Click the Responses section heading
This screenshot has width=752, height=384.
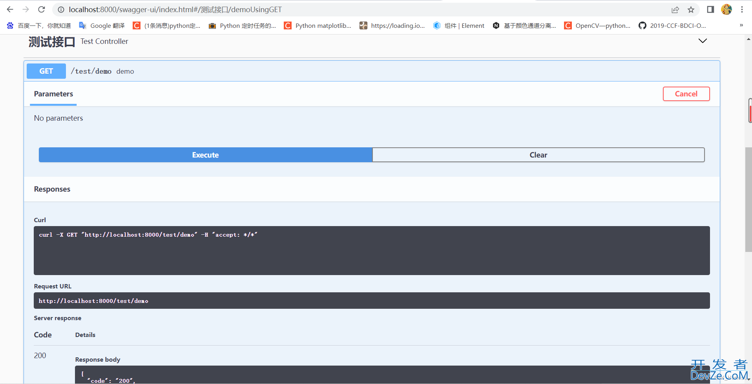coord(52,189)
